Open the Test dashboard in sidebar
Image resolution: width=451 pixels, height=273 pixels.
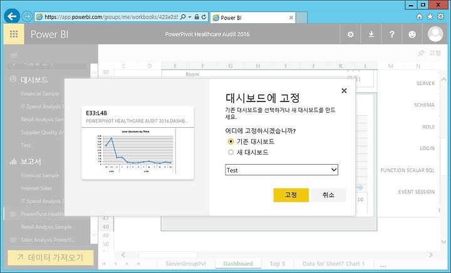[26, 145]
